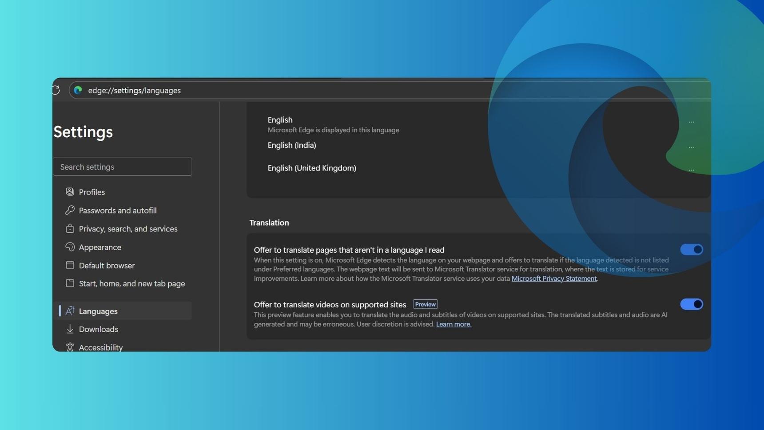Click the Languages translate icon in the sidebar
Viewport: 764px width, 430px height.
pos(70,311)
